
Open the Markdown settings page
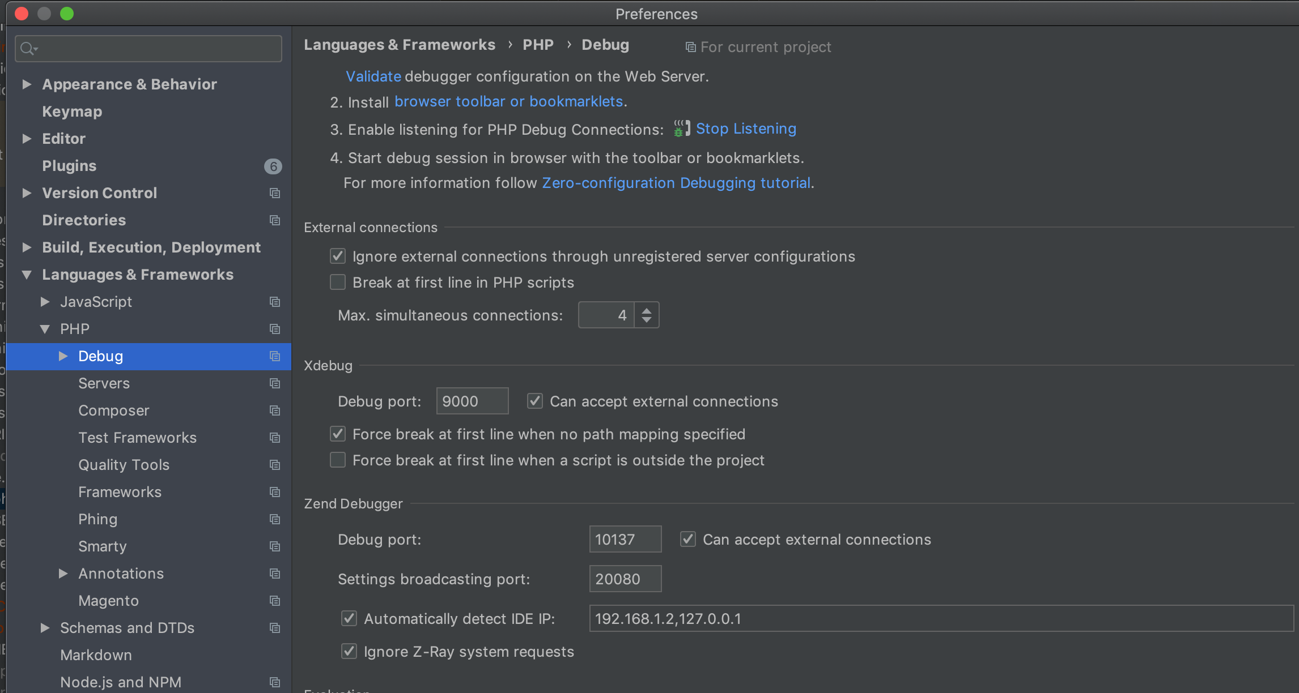[96, 655]
